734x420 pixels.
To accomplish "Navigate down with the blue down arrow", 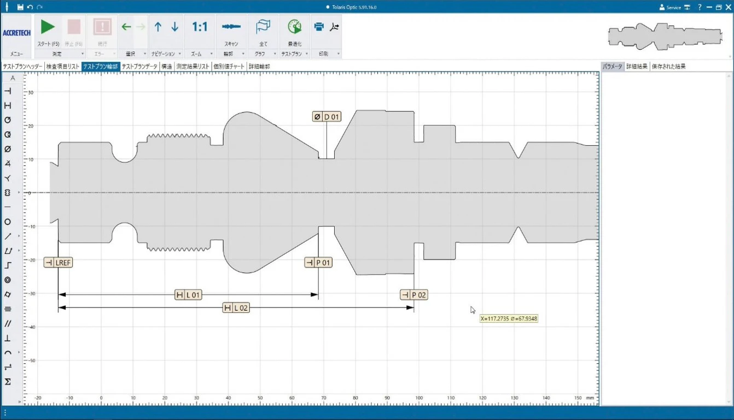I will (x=174, y=27).
